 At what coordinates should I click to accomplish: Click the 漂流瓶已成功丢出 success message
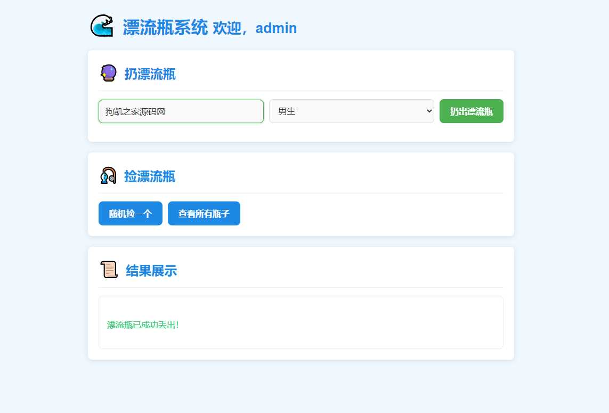(142, 325)
